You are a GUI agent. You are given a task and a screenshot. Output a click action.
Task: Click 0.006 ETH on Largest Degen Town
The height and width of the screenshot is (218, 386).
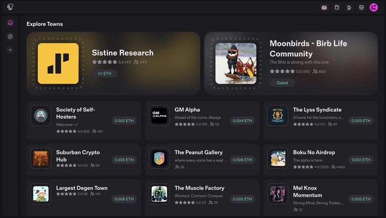click(124, 199)
